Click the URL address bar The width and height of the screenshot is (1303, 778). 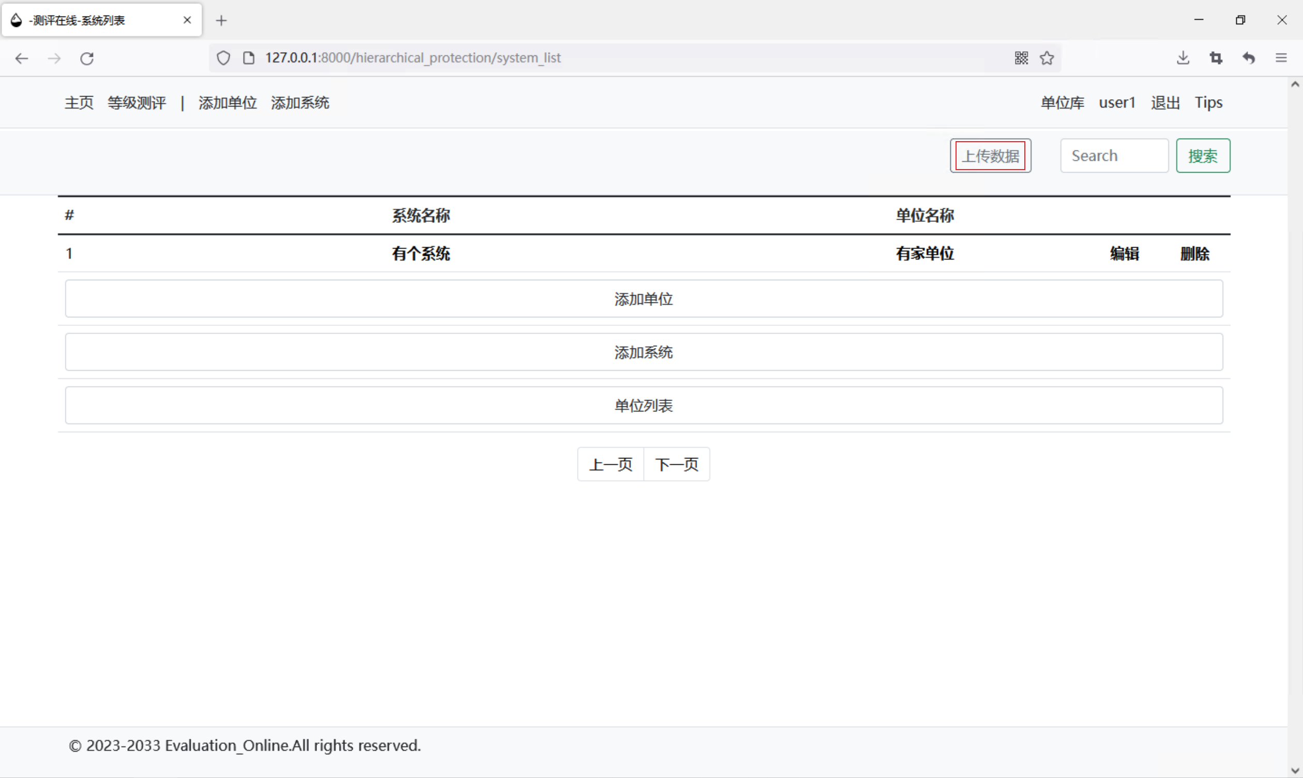click(634, 58)
